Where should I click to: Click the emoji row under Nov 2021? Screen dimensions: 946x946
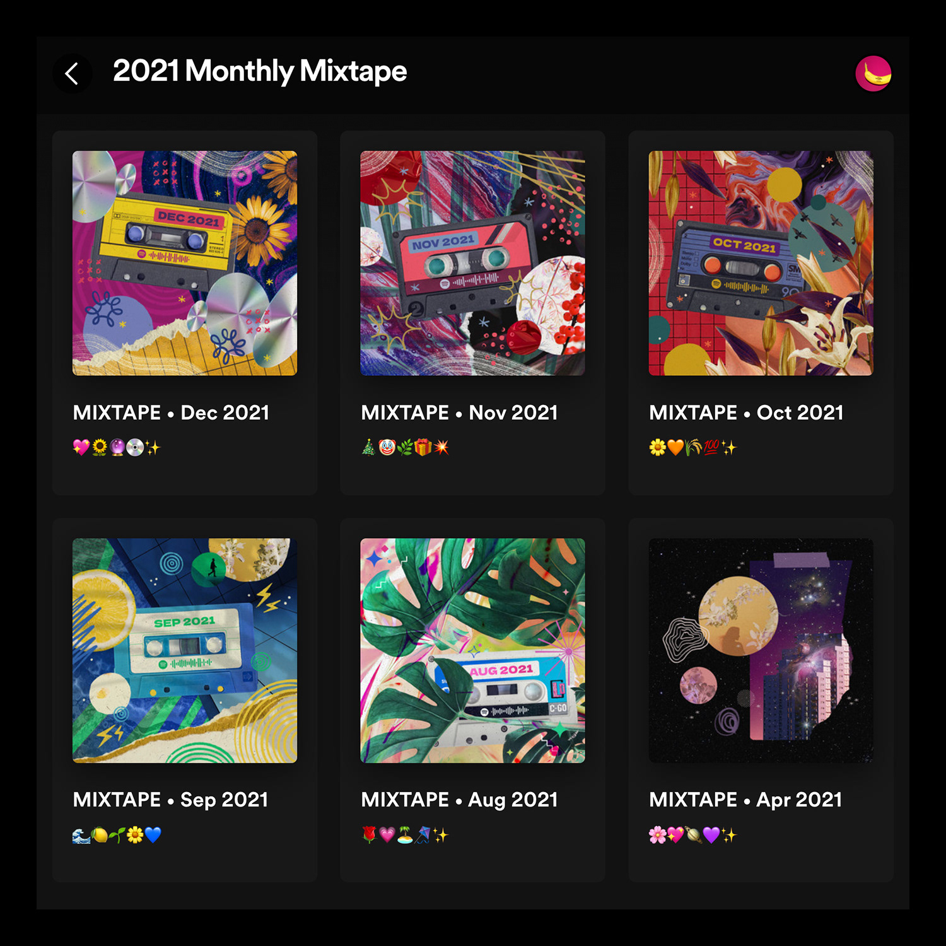click(405, 448)
